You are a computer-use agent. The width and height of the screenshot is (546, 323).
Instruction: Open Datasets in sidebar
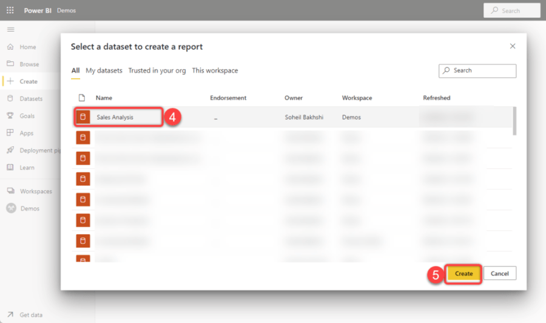(25, 98)
